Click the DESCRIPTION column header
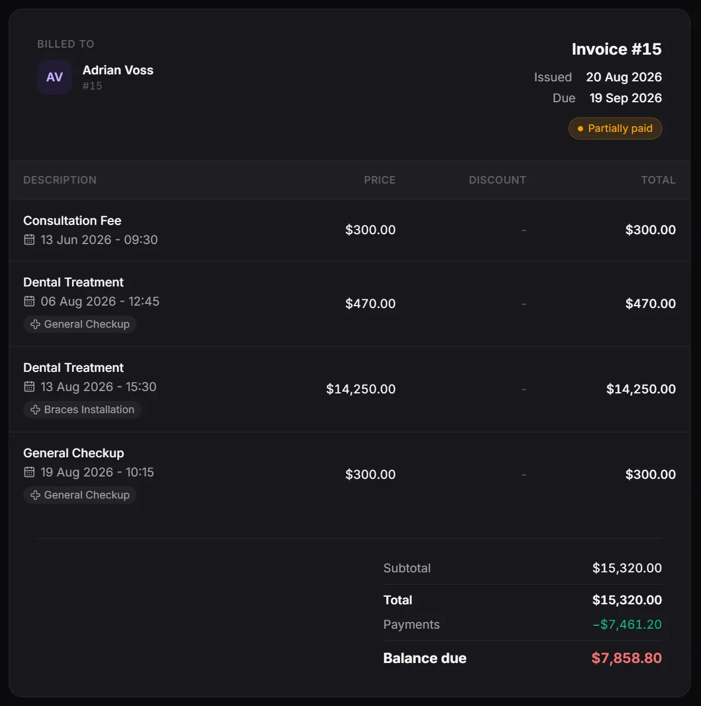This screenshot has height=706, width=701. (60, 180)
